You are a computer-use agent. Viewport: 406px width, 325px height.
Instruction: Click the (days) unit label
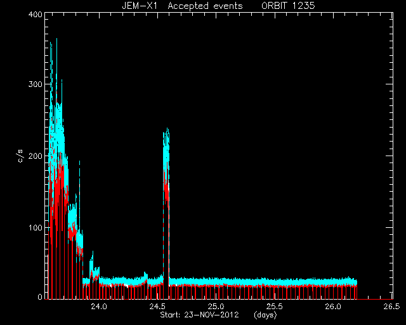[x=265, y=315]
